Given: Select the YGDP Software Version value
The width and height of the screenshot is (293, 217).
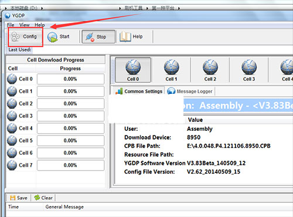Looking at the screenshot, I should tap(216, 163).
